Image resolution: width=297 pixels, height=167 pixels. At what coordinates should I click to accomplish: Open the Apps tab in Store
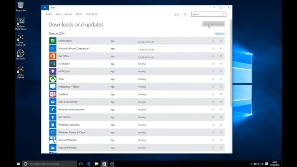[x=58, y=14]
